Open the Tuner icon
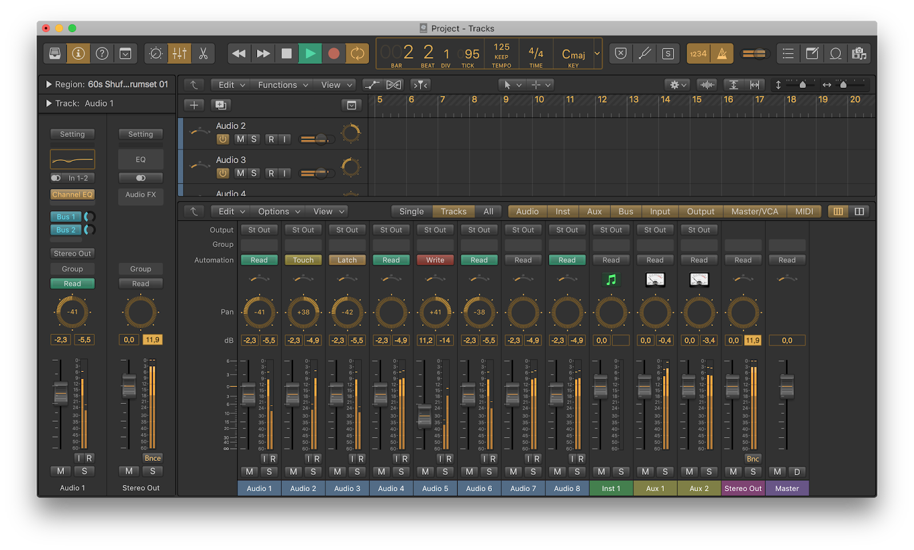 coord(644,54)
